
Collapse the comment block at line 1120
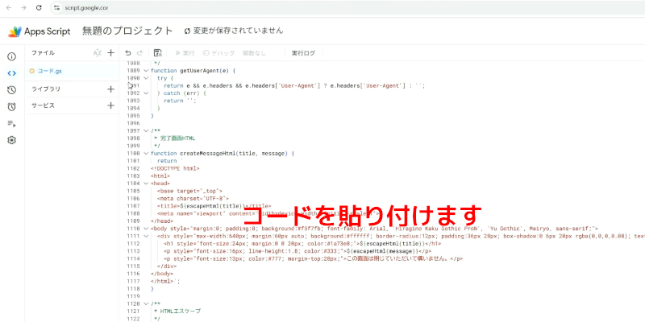pyautogui.click(x=146, y=303)
